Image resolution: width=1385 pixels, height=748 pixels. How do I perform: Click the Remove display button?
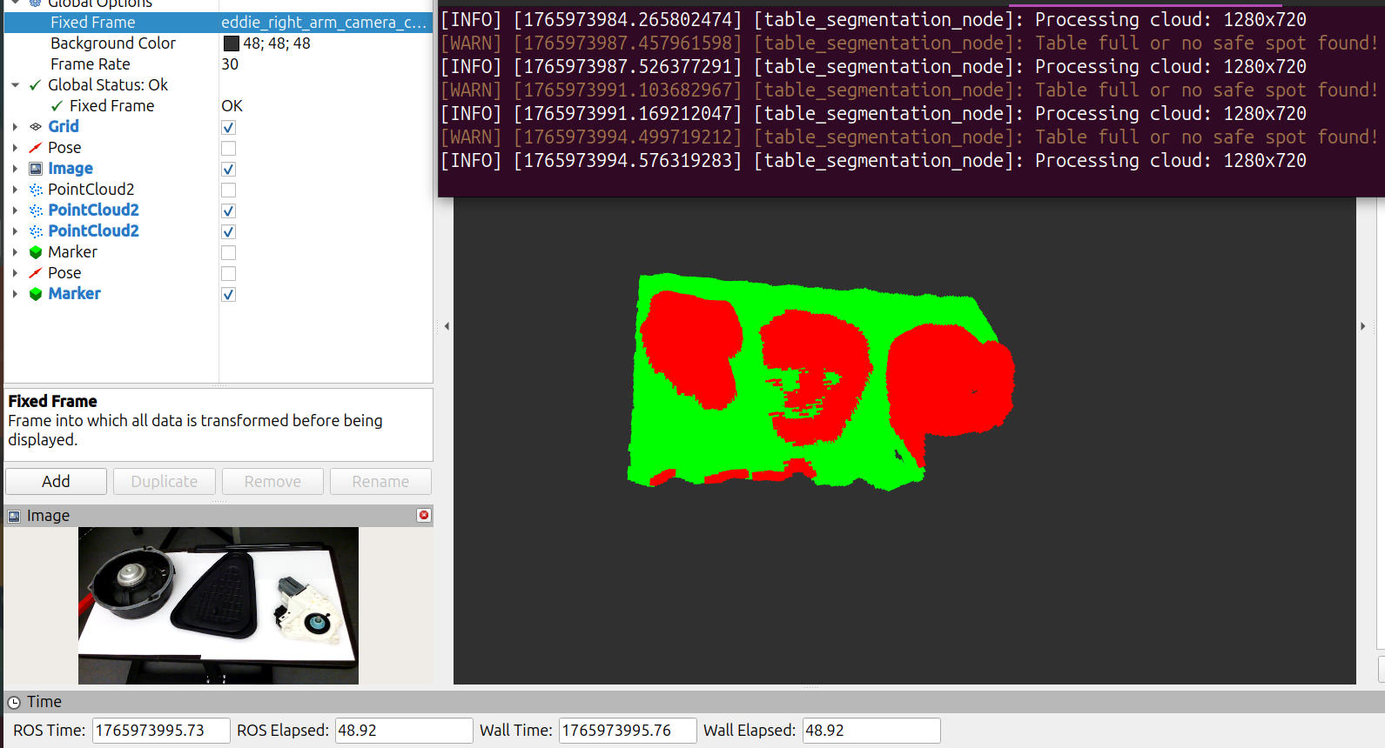point(272,482)
